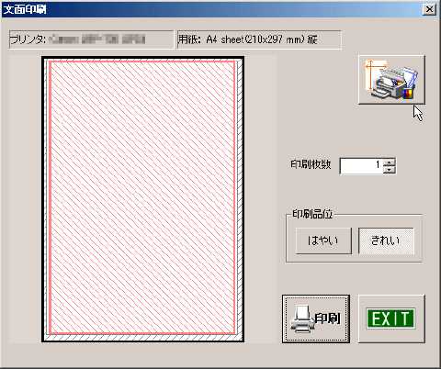441x369 pixels.
Task: Close the 文面印刷 dialog with X
Action: tap(429, 9)
